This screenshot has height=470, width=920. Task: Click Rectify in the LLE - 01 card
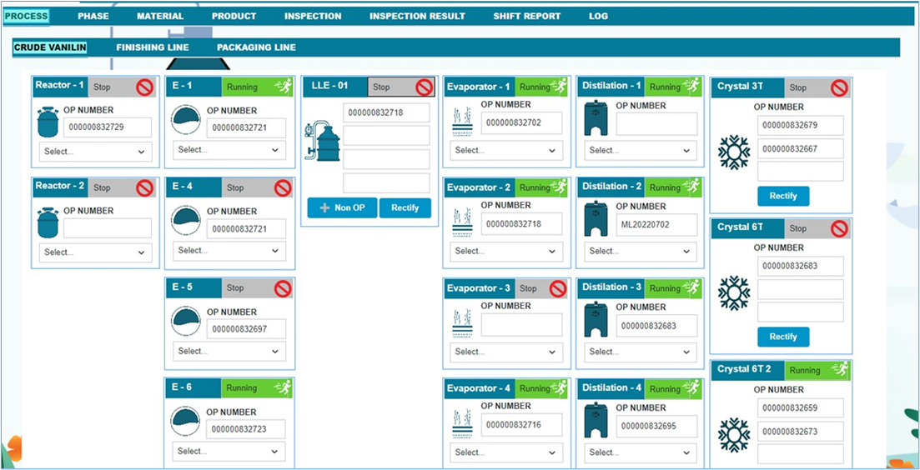405,208
